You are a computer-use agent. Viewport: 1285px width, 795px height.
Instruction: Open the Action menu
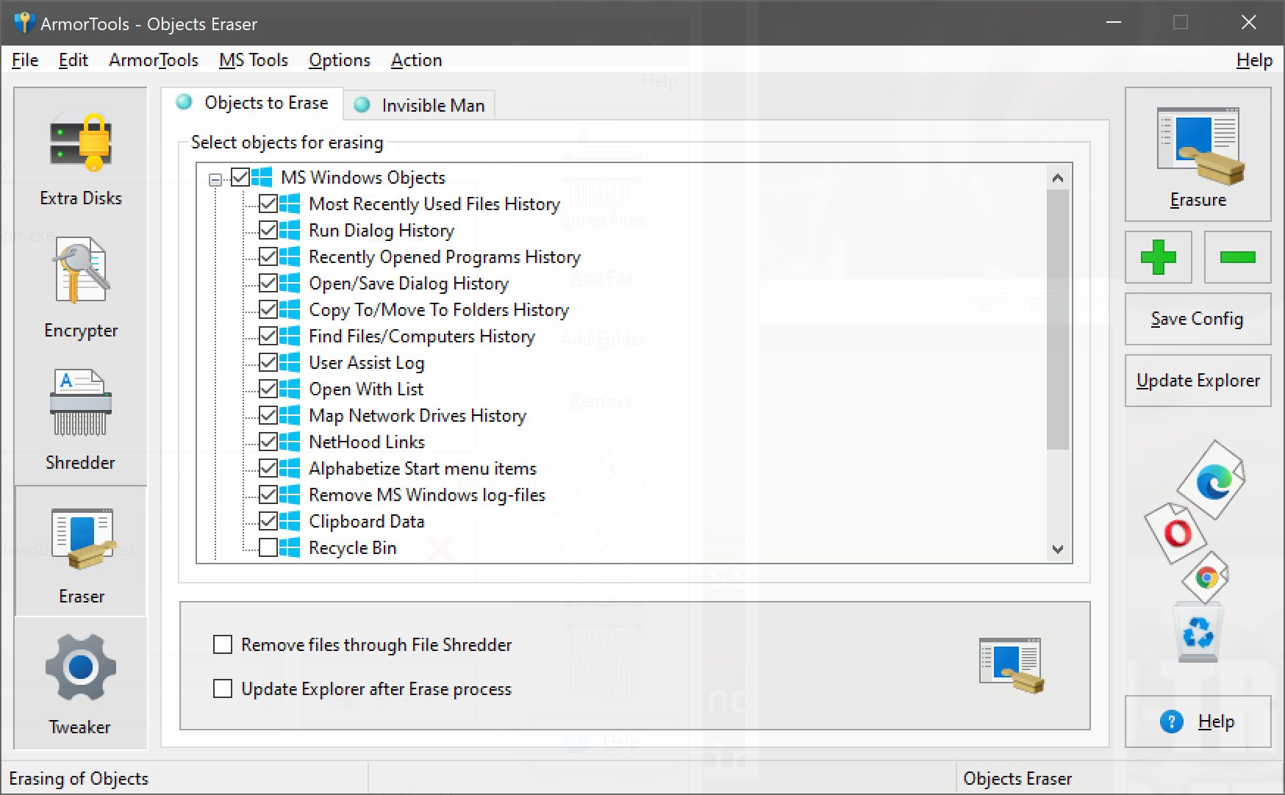tap(417, 60)
